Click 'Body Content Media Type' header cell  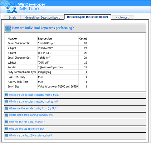(x=22, y=72)
